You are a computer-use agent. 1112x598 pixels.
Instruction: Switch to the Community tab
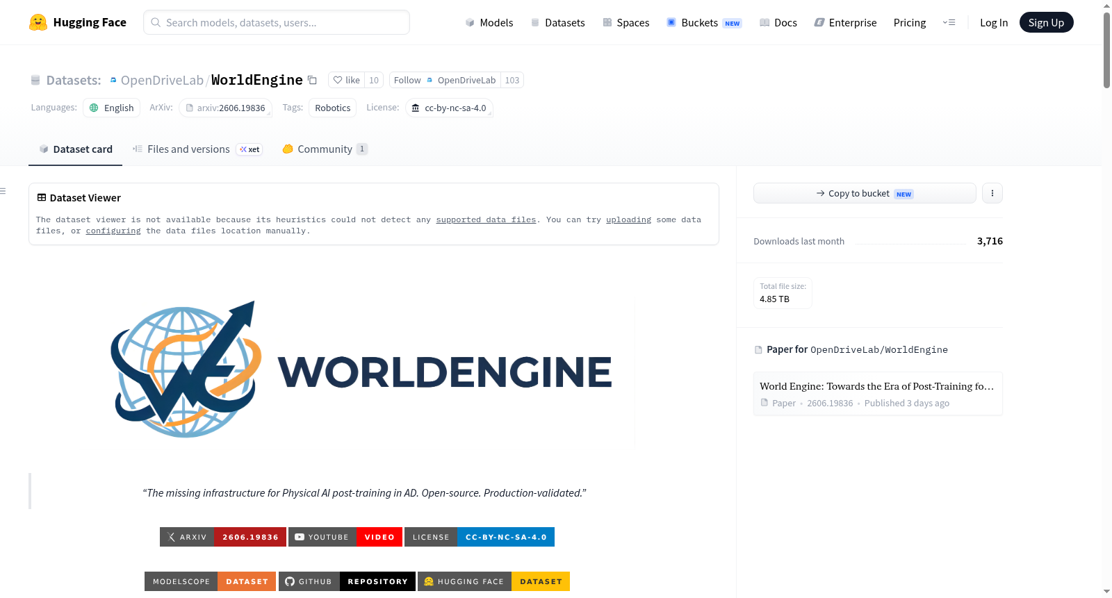(x=325, y=149)
